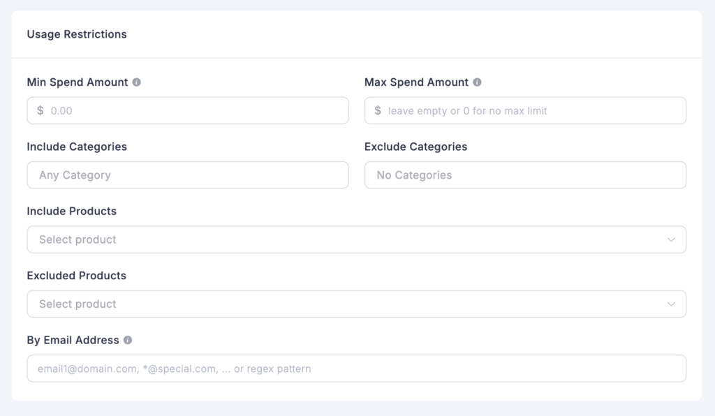Image resolution: width=715 pixels, height=416 pixels.
Task: Click the Min Spend Amount label
Action: pos(77,82)
